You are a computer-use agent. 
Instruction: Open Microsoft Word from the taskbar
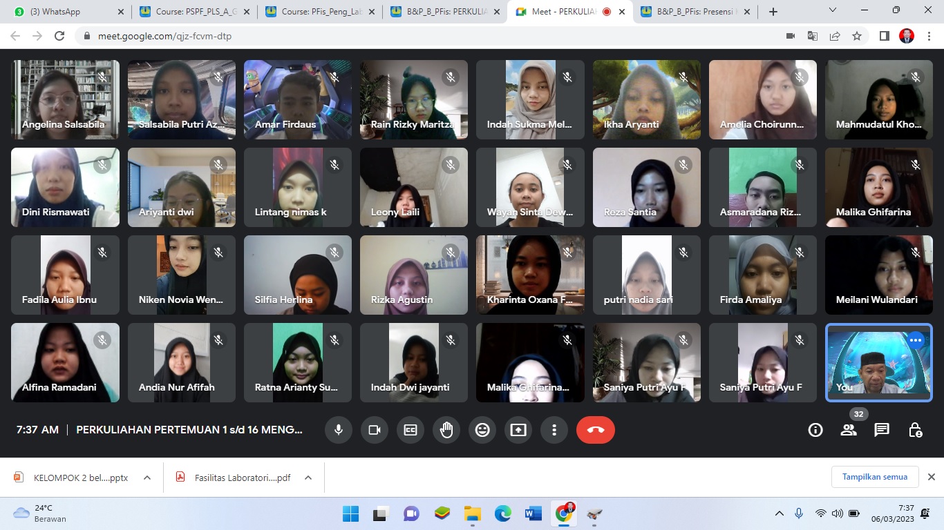tap(533, 513)
